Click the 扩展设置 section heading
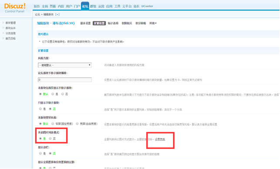The height and width of the screenshot is (169, 280). pyautogui.click(x=43, y=51)
